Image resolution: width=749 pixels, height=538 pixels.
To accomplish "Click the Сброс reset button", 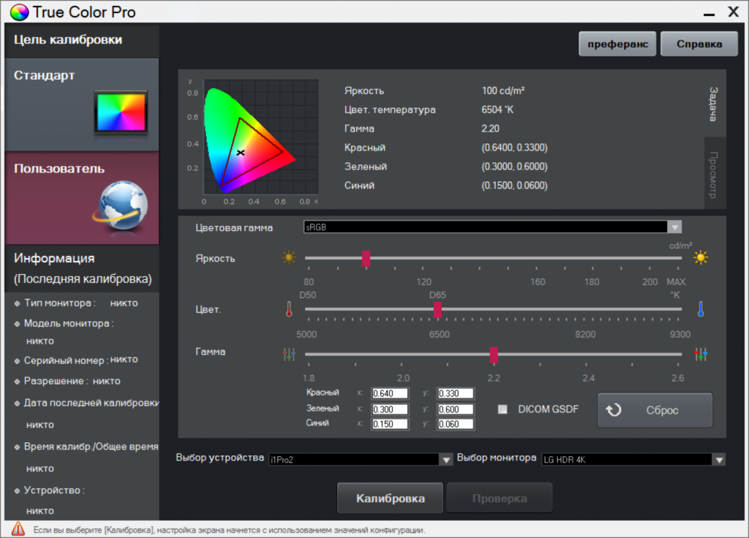I will [x=655, y=410].
